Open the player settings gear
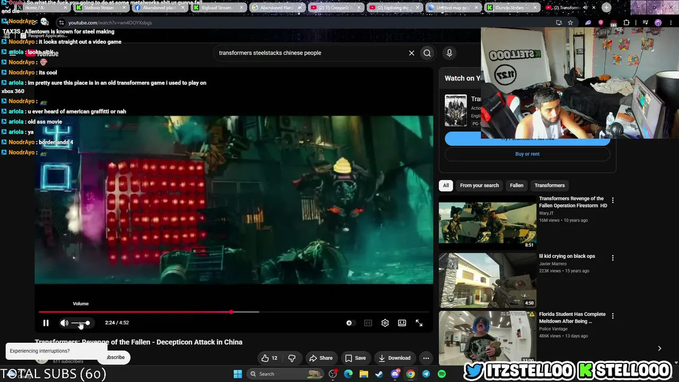This screenshot has width=679, height=382. click(x=385, y=323)
